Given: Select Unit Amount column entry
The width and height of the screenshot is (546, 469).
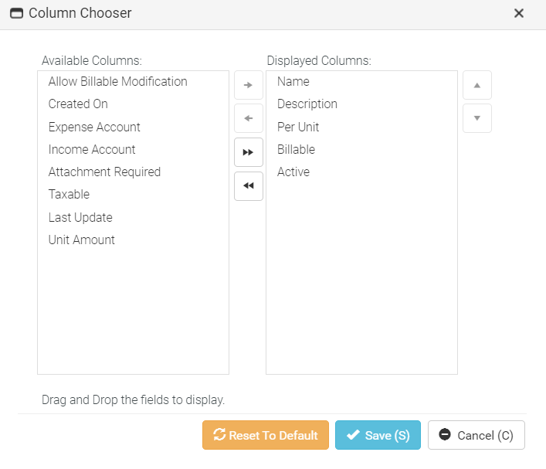Looking at the screenshot, I should pos(81,240).
